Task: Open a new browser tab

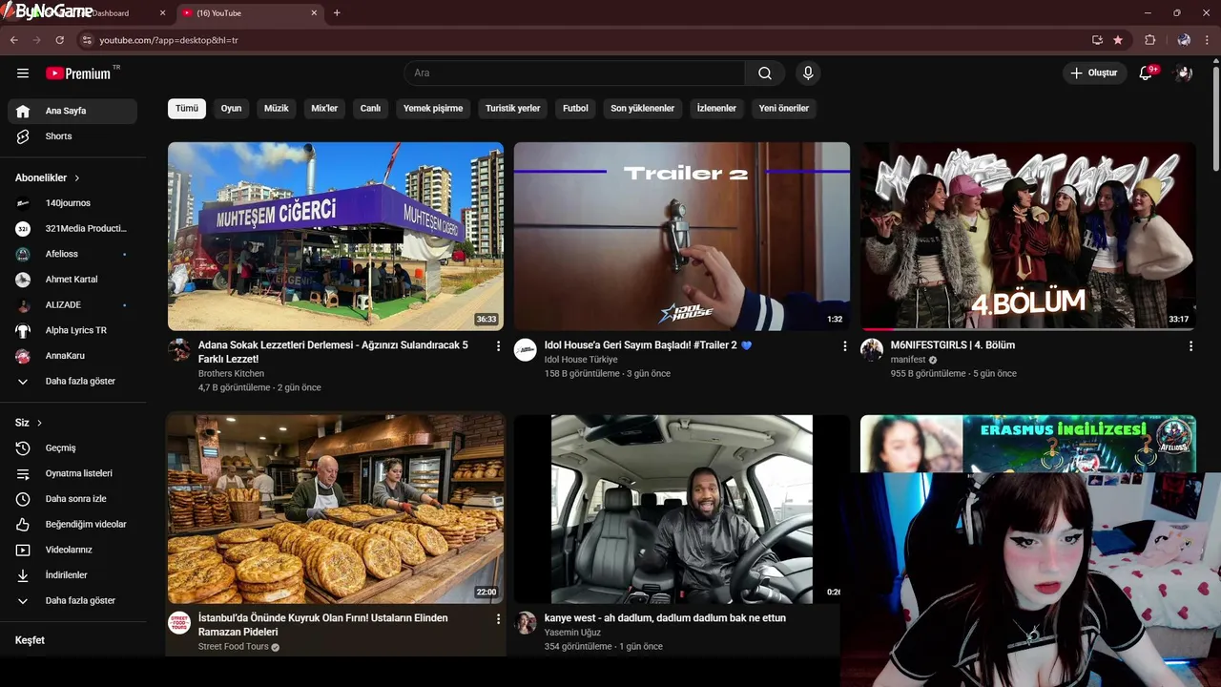Action: (337, 13)
